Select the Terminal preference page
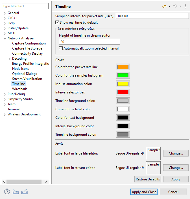 pos(14,109)
